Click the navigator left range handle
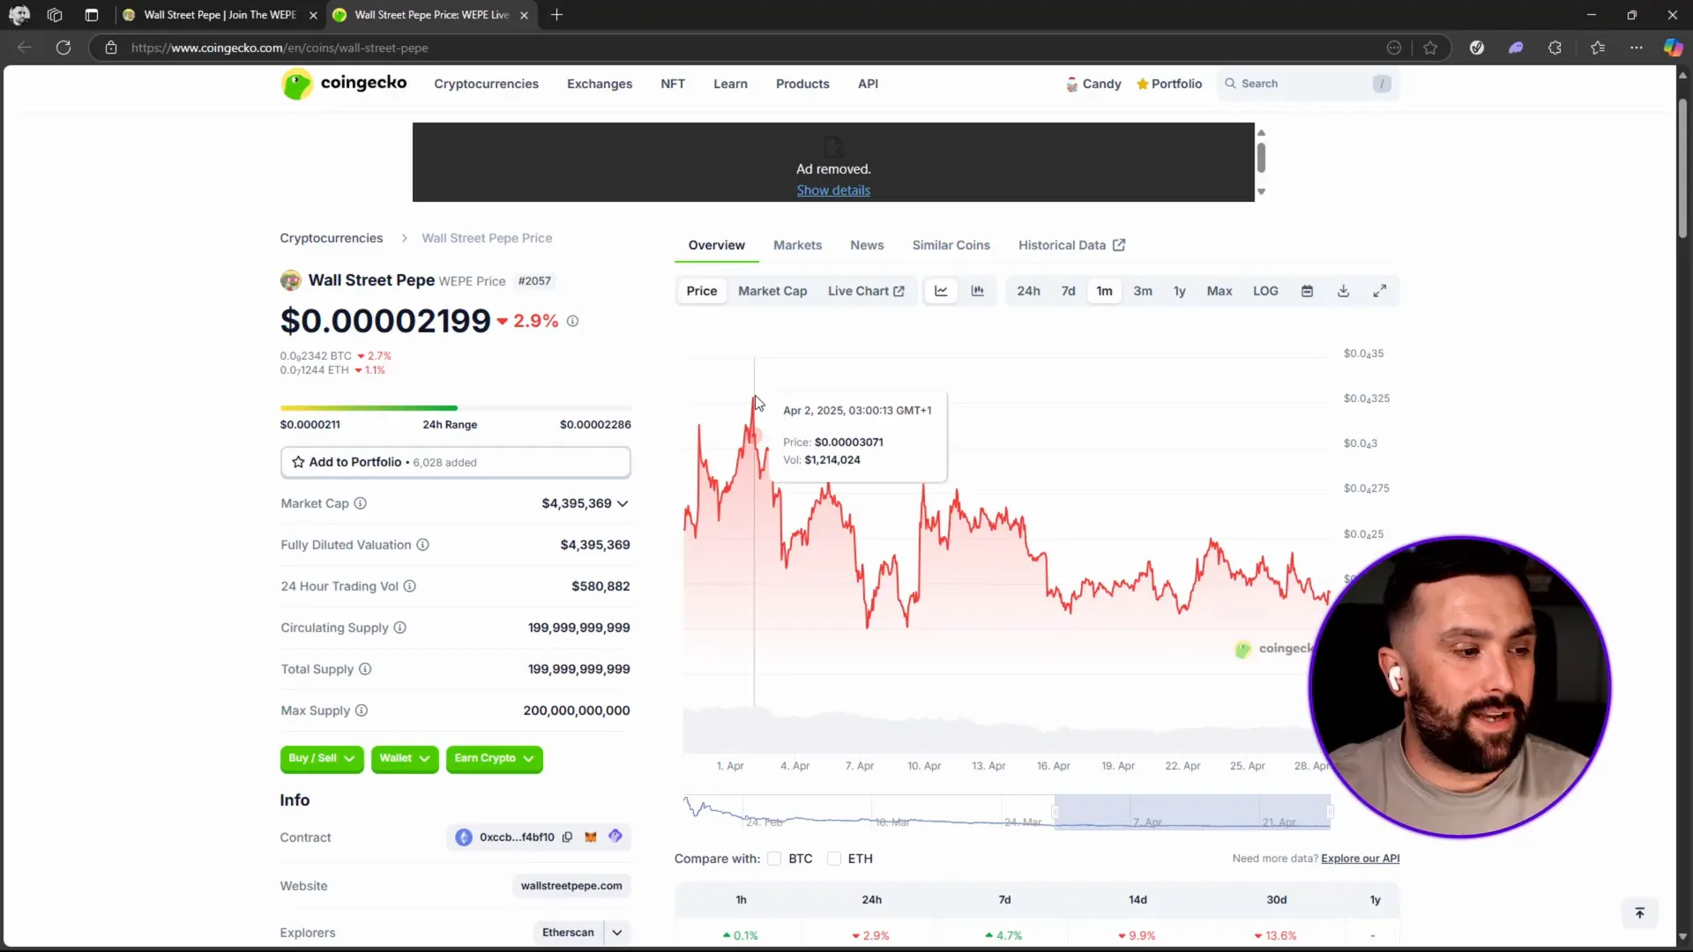This screenshot has width=1693, height=952. coord(1055,812)
